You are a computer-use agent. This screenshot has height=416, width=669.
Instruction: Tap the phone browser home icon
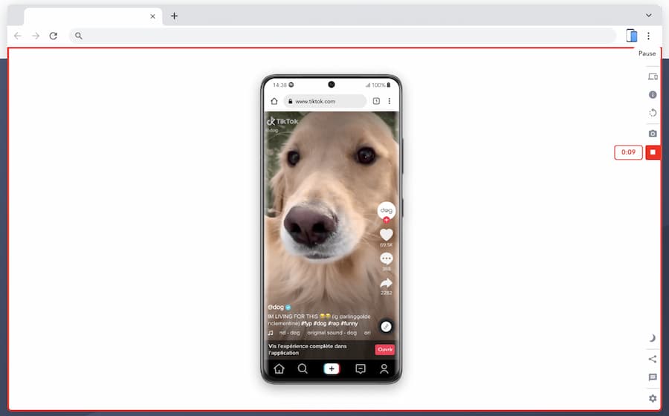[274, 101]
